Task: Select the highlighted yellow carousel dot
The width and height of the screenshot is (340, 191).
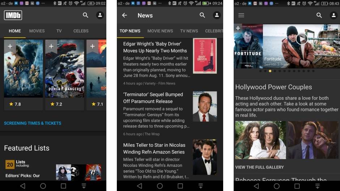Action: click(x=270, y=71)
